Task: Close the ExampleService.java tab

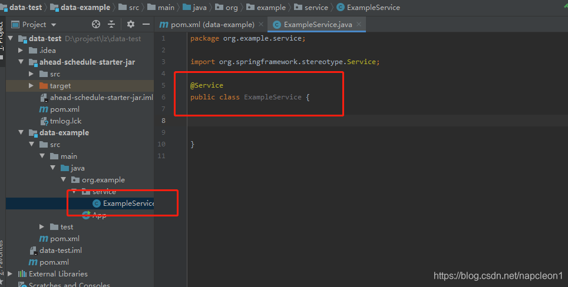Action: [x=359, y=24]
